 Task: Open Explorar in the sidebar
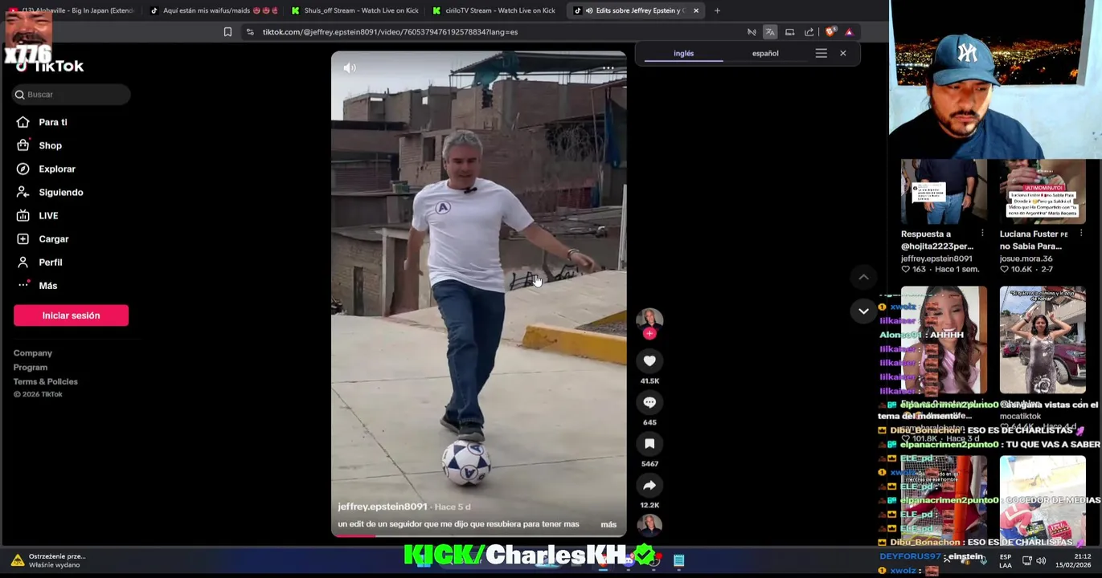[56, 169]
